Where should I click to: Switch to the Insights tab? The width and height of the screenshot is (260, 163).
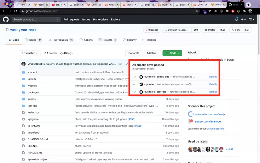[149, 40]
